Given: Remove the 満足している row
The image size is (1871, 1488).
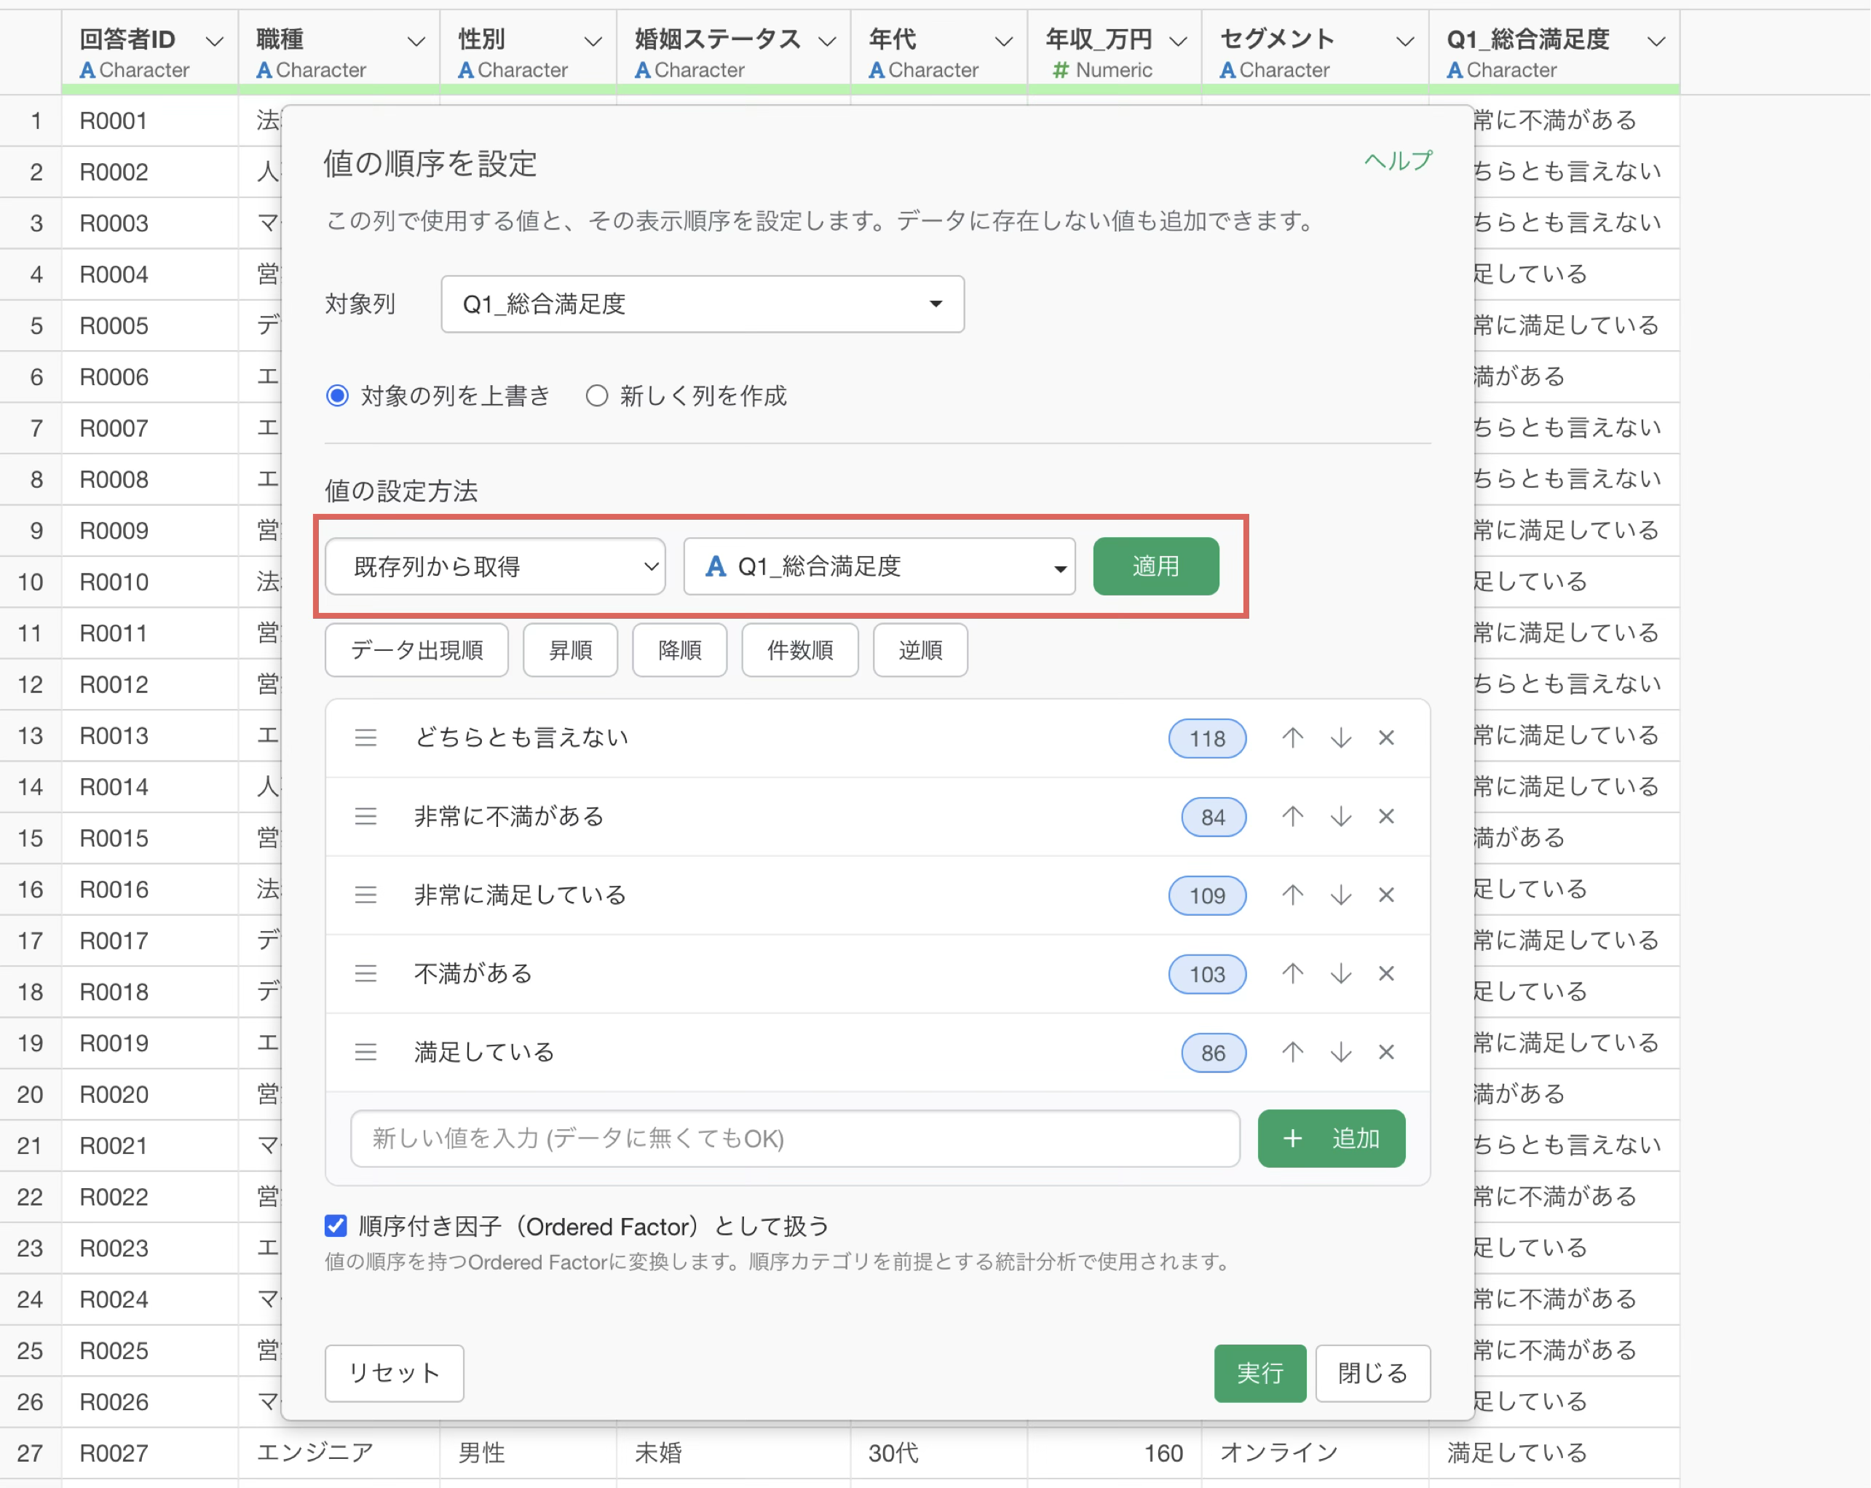Looking at the screenshot, I should pyautogui.click(x=1387, y=1053).
